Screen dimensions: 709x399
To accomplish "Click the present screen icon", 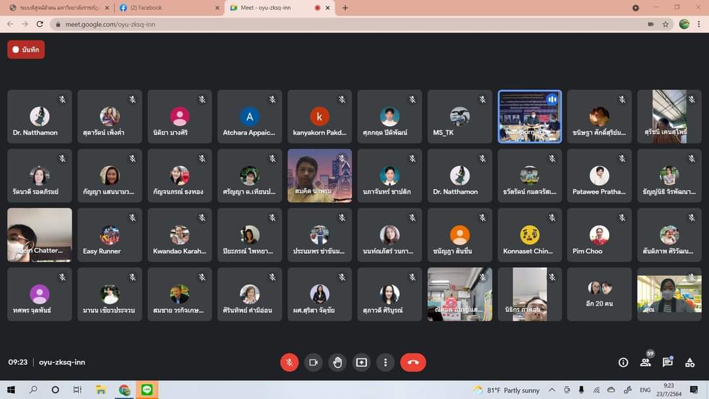I will click(361, 362).
